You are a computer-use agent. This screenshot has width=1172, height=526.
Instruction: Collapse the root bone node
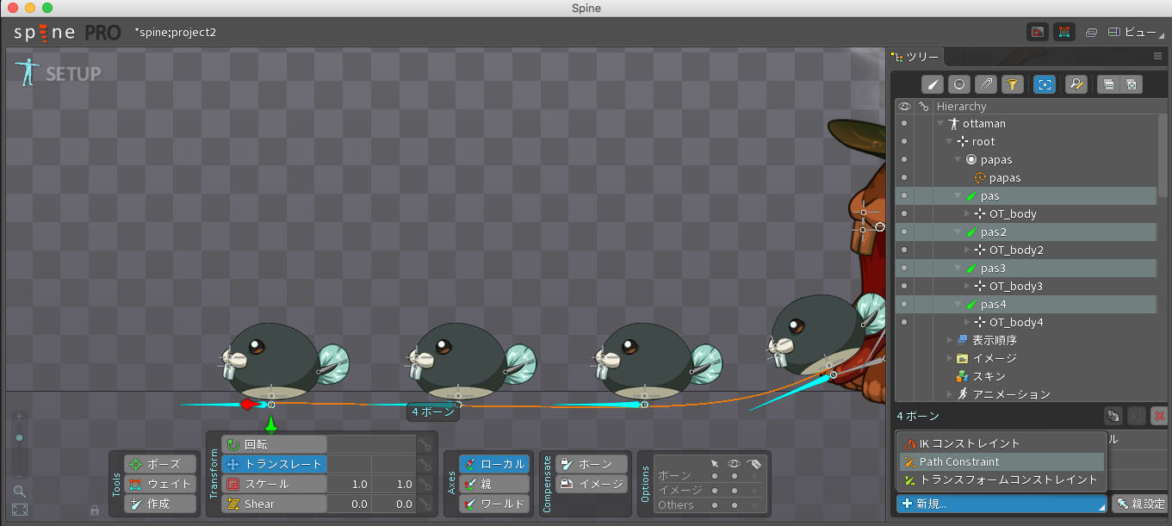click(x=950, y=142)
